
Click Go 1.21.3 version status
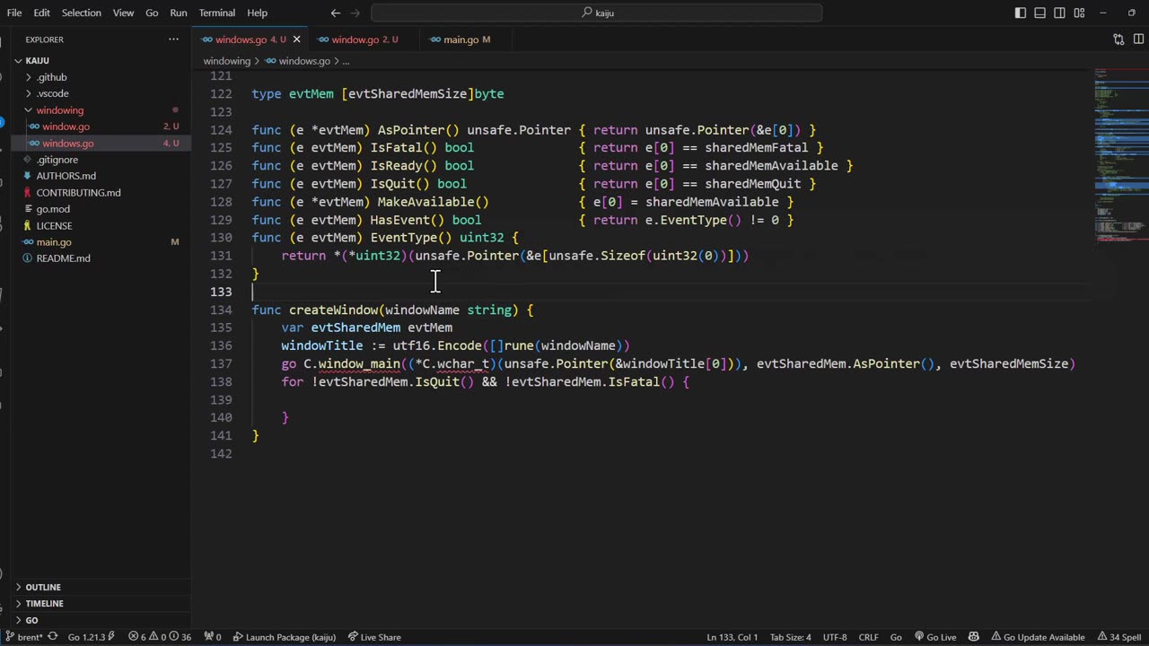point(92,637)
